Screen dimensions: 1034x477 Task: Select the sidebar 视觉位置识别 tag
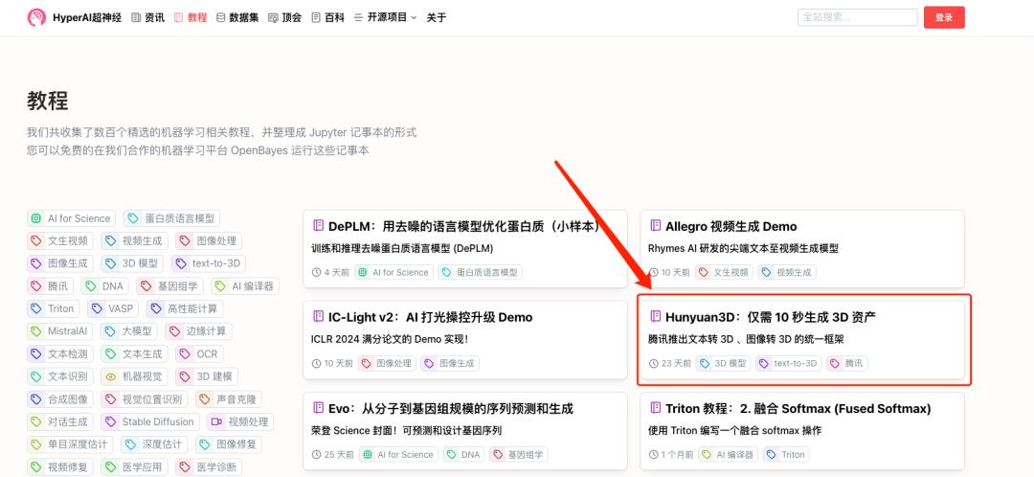pyautogui.click(x=145, y=399)
